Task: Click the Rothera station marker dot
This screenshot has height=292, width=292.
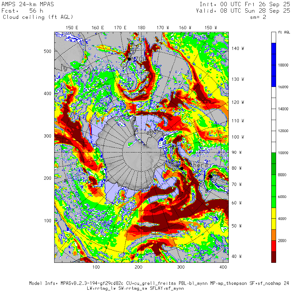Action: (x=182, y=168)
